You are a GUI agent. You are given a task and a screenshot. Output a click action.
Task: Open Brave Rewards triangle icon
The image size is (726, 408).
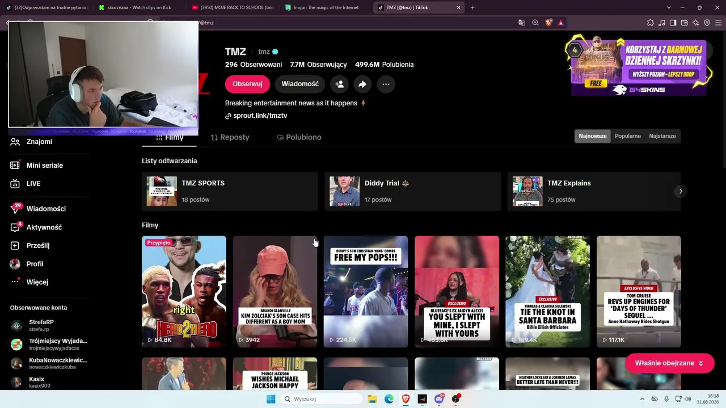pyautogui.click(x=560, y=23)
